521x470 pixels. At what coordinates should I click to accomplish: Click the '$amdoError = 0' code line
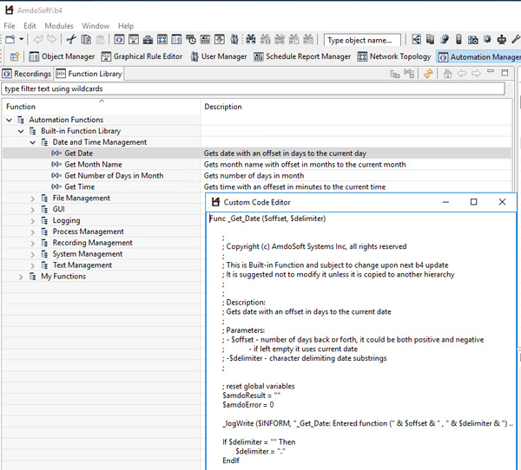[x=248, y=405]
